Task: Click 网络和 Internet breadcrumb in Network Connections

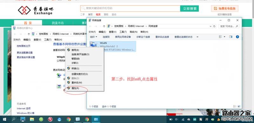Action: click(136, 26)
